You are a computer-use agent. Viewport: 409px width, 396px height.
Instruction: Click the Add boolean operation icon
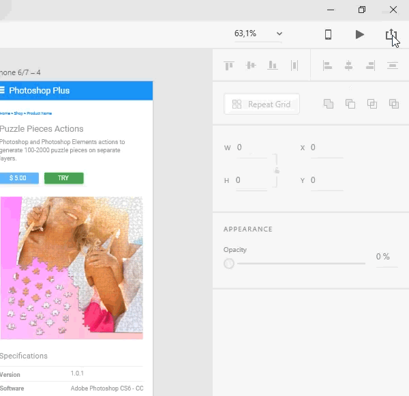[329, 104]
